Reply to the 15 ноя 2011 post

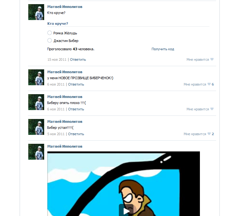coord(78,59)
